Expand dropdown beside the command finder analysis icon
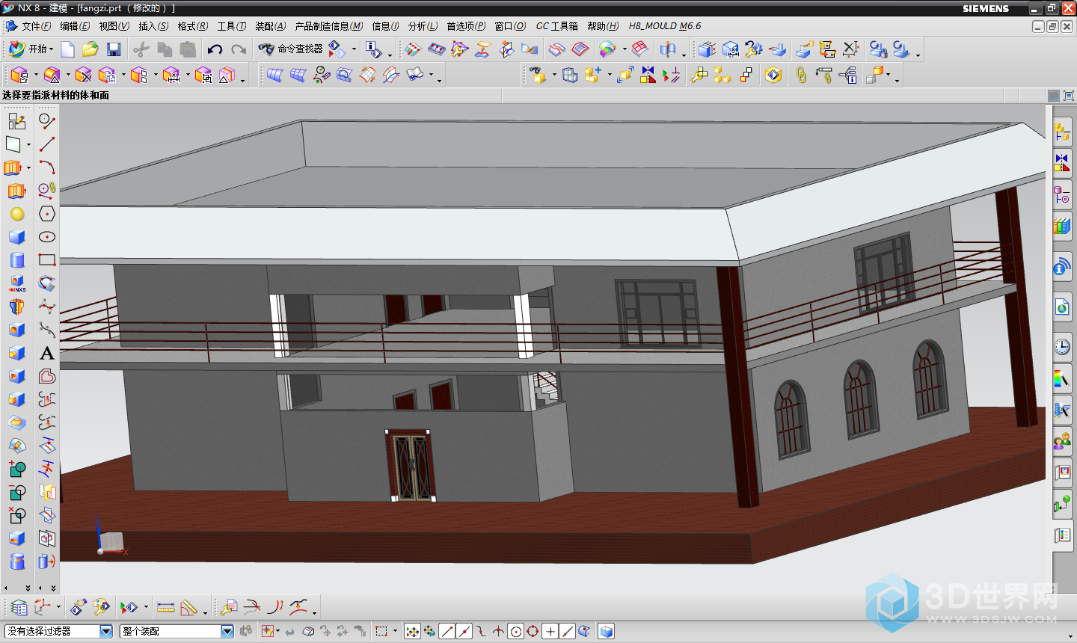This screenshot has height=643, width=1077. pyautogui.click(x=354, y=49)
